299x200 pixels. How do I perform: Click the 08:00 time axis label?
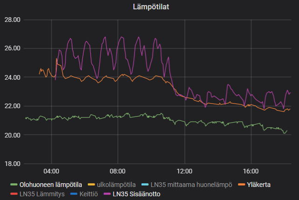pos(118,171)
